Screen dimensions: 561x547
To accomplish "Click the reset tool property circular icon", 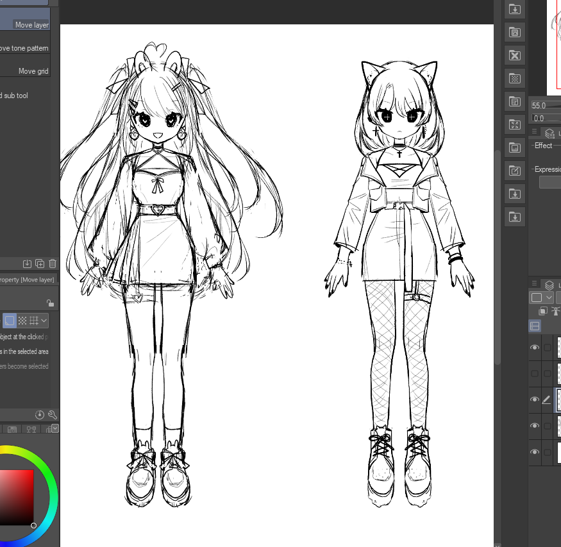I will (40, 415).
